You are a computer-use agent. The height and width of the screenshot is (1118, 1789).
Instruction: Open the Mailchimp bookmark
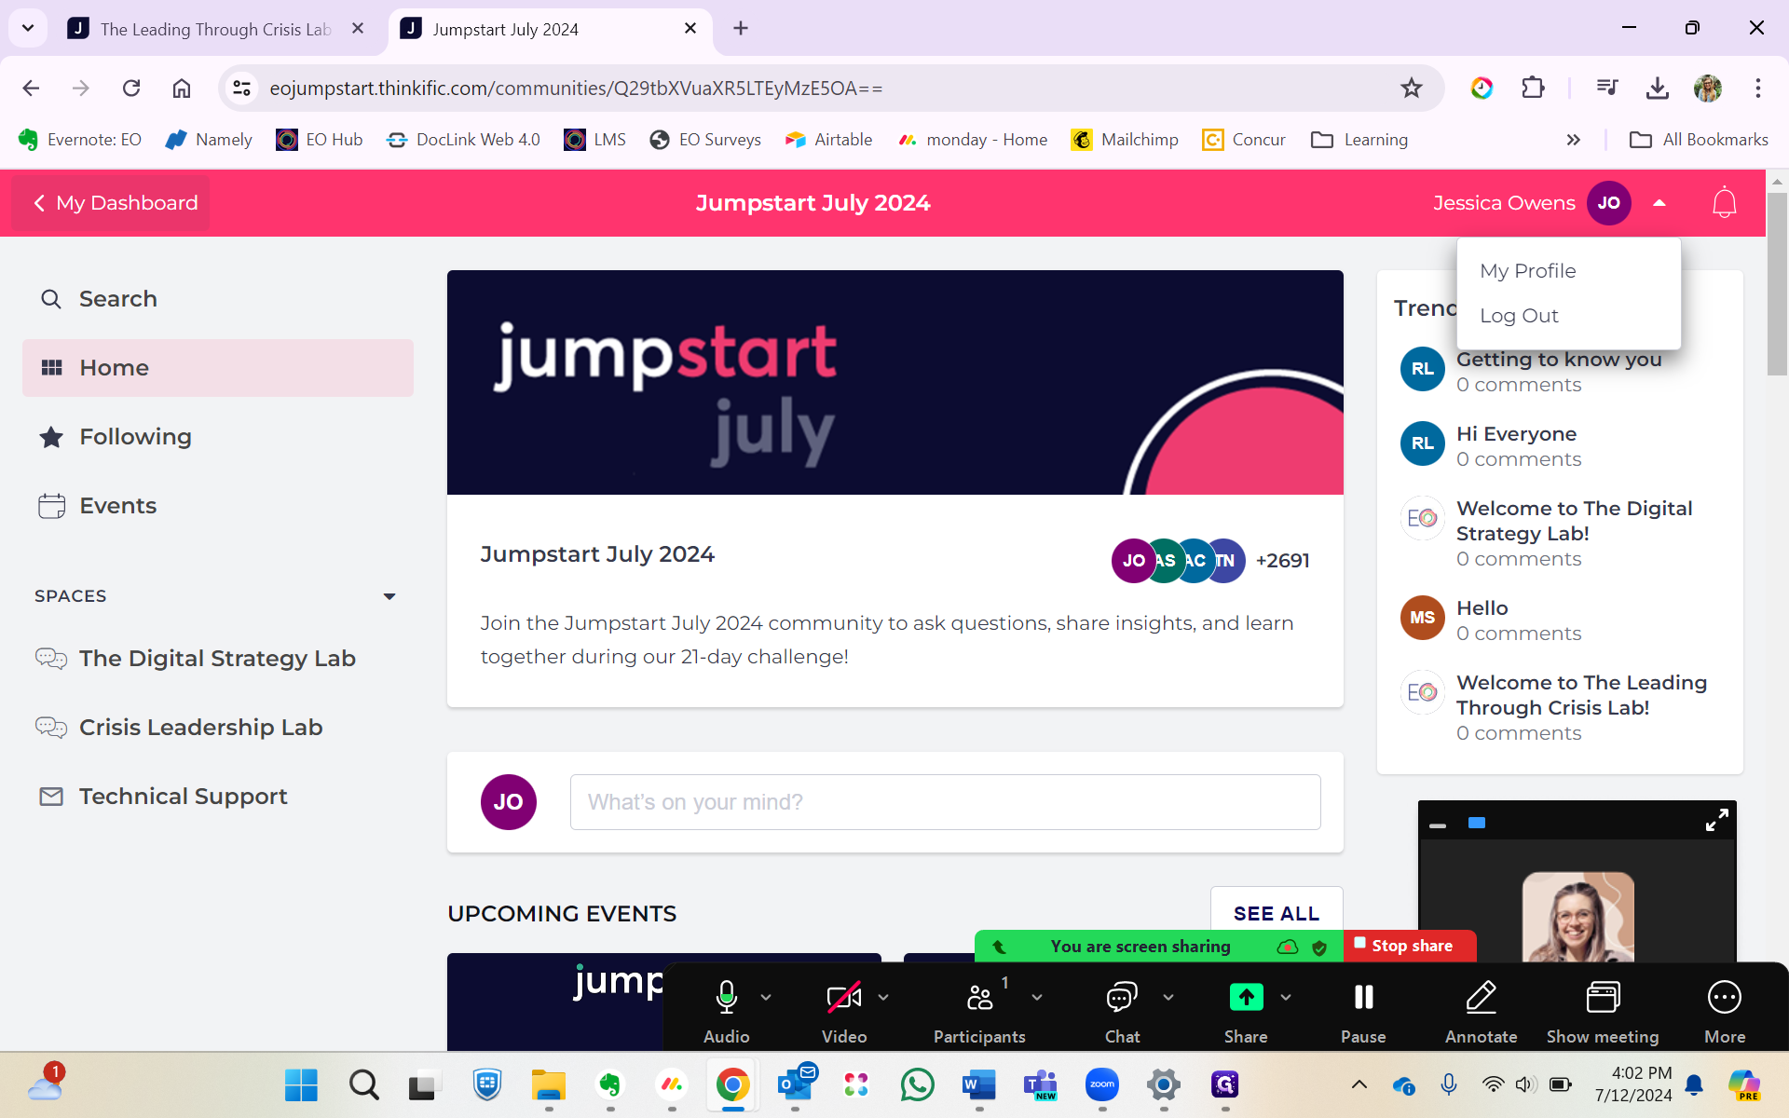coord(1125,140)
